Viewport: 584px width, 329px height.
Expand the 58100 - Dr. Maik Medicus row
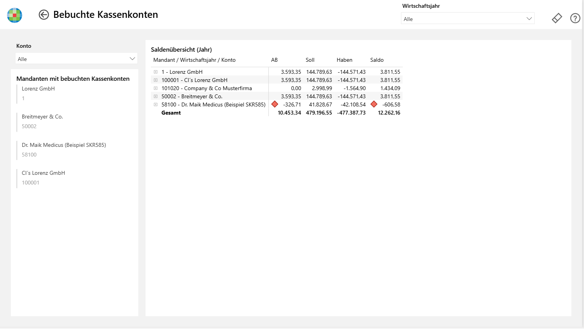point(156,104)
